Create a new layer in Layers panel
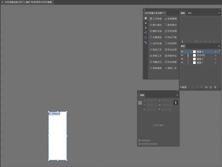Image resolution: width=222 pixels, height=167 pixels. (x=211, y=87)
